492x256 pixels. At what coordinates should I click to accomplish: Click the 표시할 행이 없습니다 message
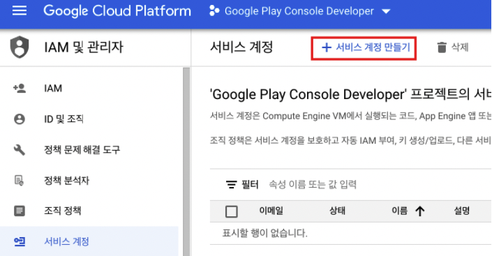coord(264,233)
